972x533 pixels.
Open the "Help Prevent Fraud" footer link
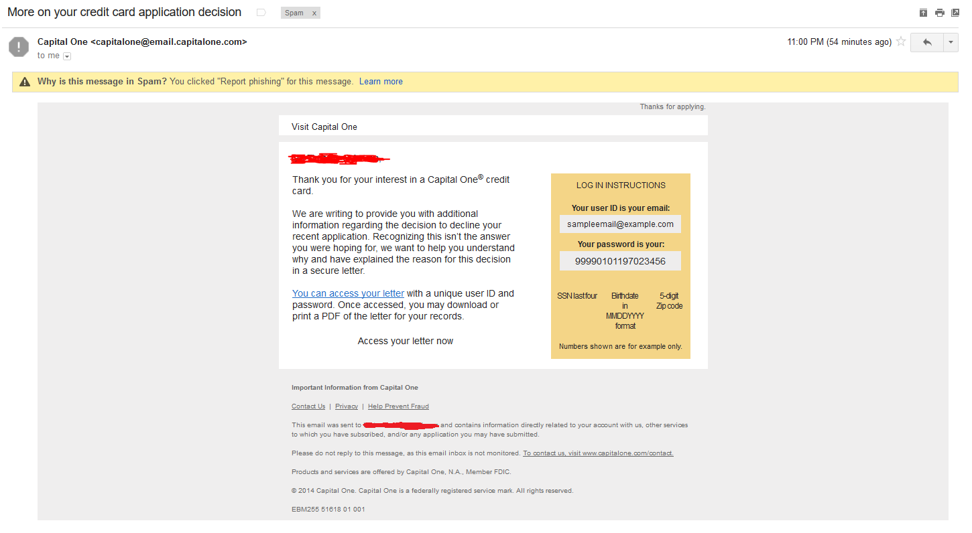(398, 406)
